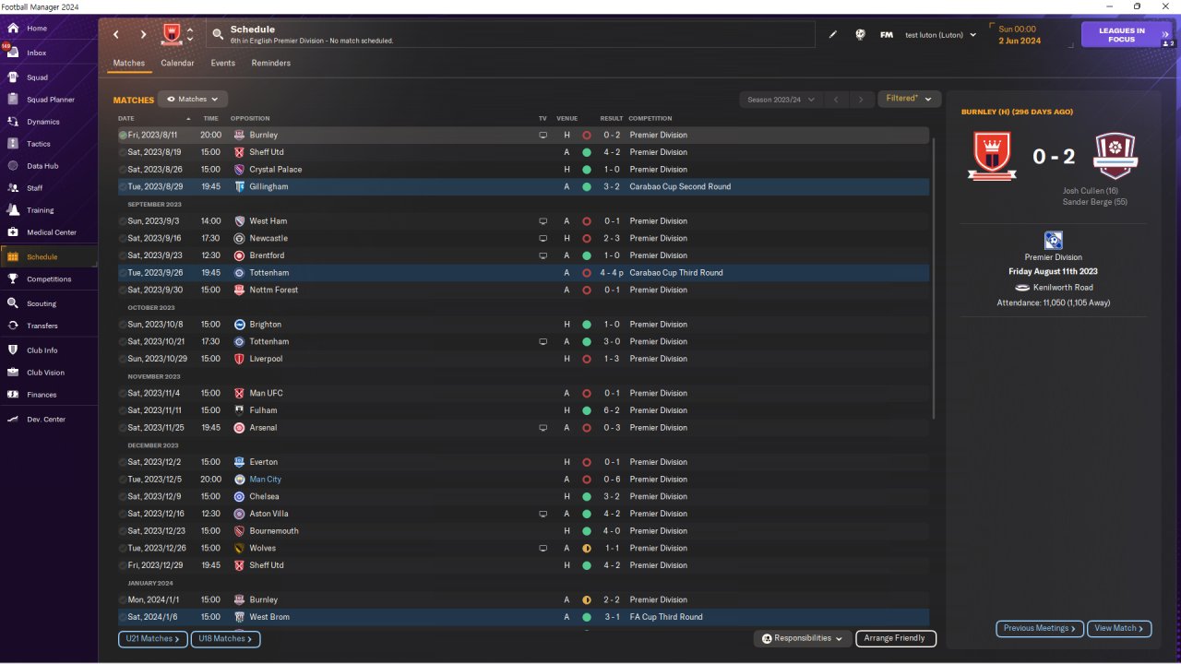Click the View Match button
1181x664 pixels.
pos(1119,628)
